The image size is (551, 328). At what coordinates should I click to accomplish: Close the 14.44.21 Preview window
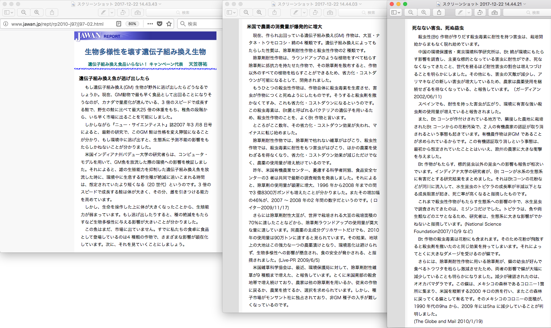392,4
